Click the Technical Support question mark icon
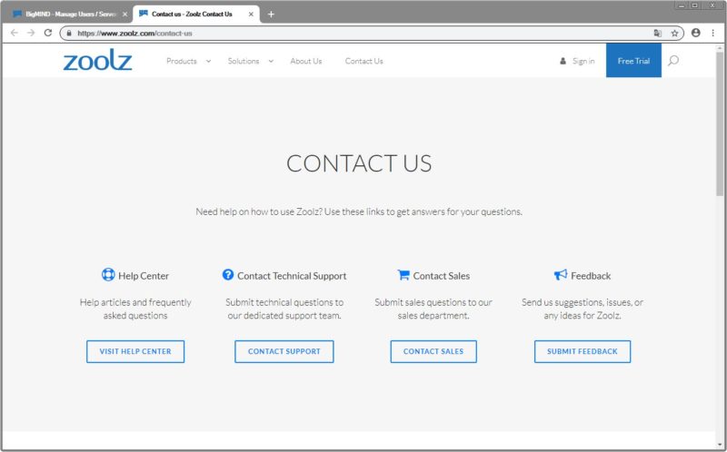Screen dimensions: 727x452 (228, 275)
